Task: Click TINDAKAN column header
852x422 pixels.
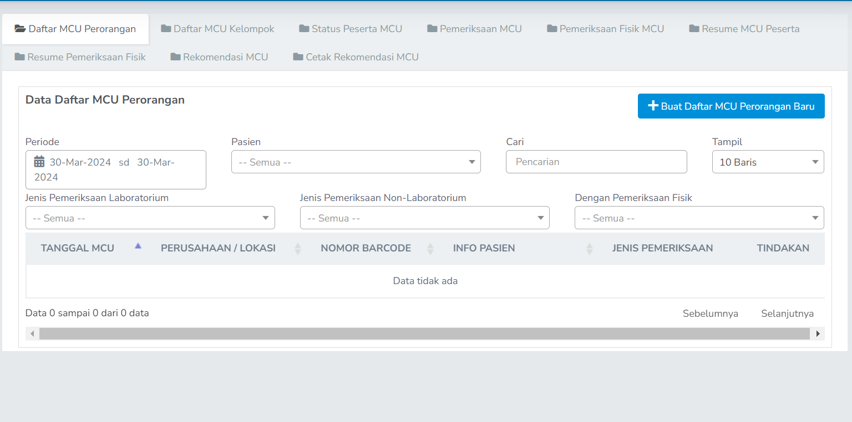Action: point(783,248)
